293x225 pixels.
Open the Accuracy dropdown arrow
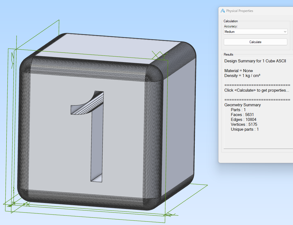coord(285,32)
